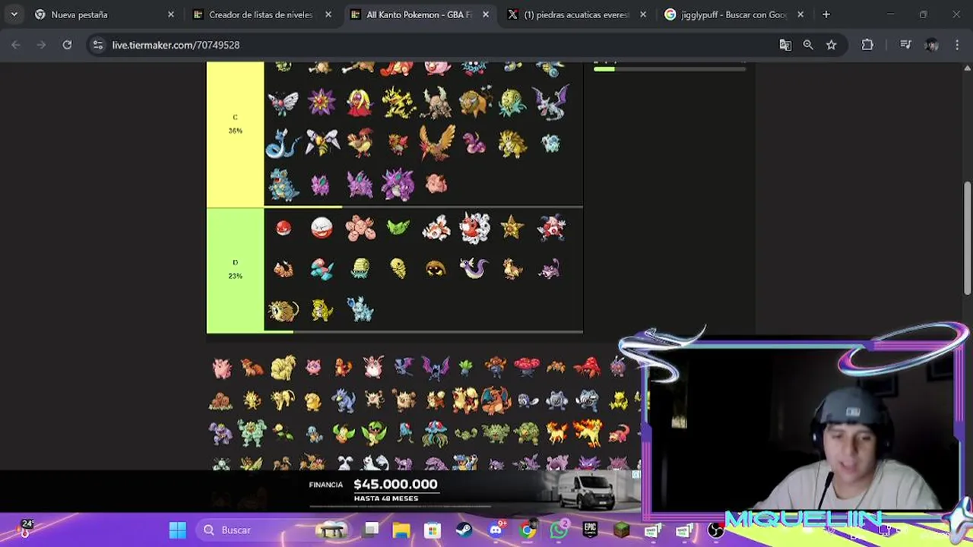Bookmark this page with the star
Viewport: 973px width, 547px height.
[832, 45]
